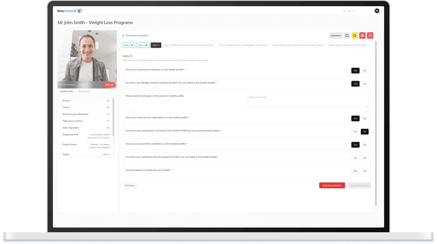This screenshot has width=437, height=244.
Task: Switch to the Care Record tab
Action: click(84, 91)
